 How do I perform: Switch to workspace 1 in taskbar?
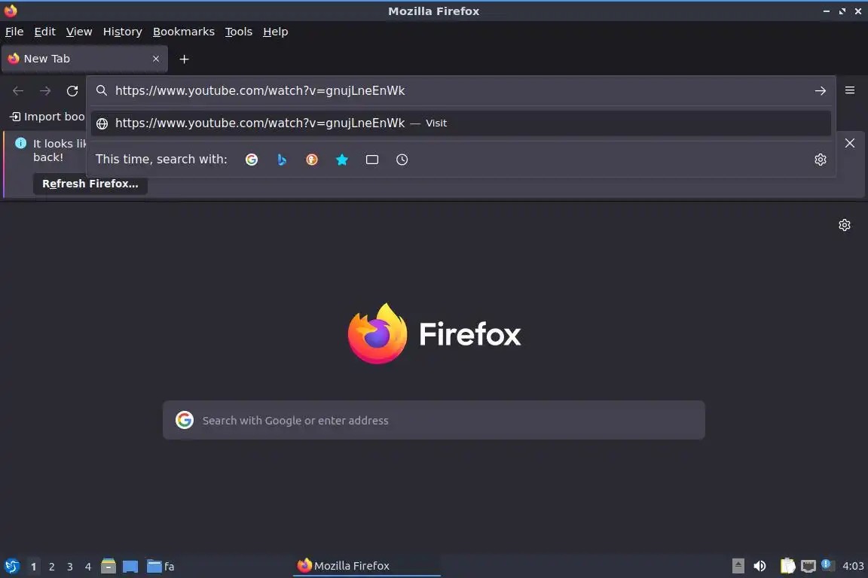pos(33,567)
